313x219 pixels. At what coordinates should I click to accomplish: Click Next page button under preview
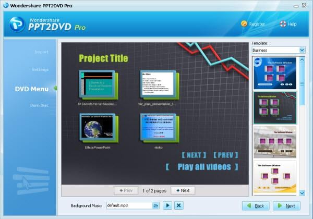(183, 190)
